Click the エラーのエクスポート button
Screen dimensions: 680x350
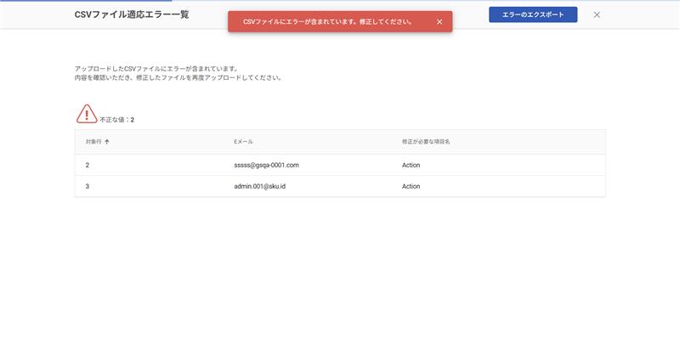pos(533,14)
